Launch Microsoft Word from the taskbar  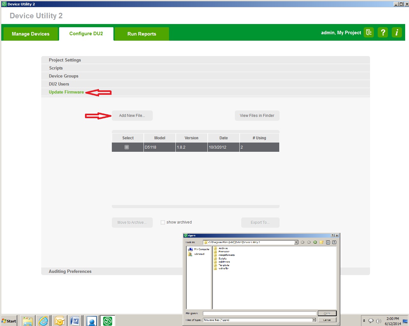point(75,320)
